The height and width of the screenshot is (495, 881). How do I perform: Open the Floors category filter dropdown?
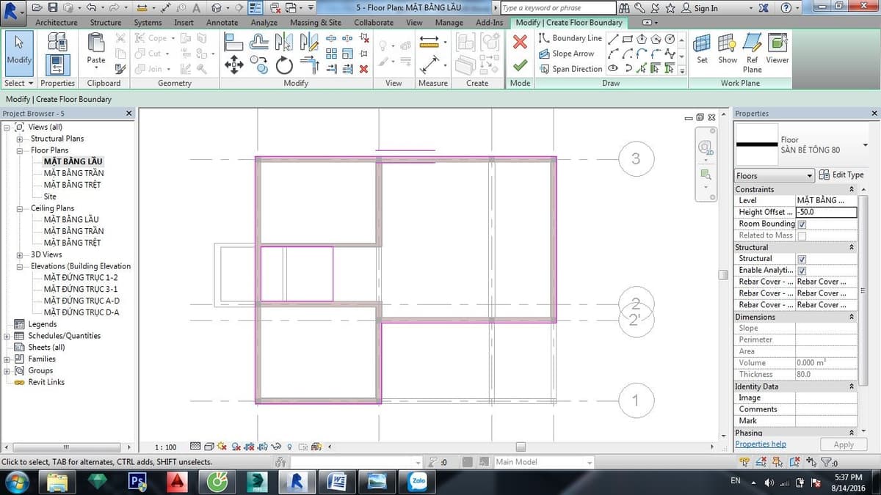(775, 176)
